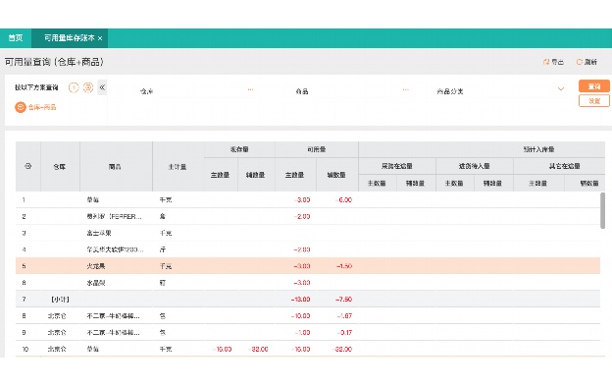Select the highlighted 火龙果 row
612x386 pixels.
coord(308,266)
